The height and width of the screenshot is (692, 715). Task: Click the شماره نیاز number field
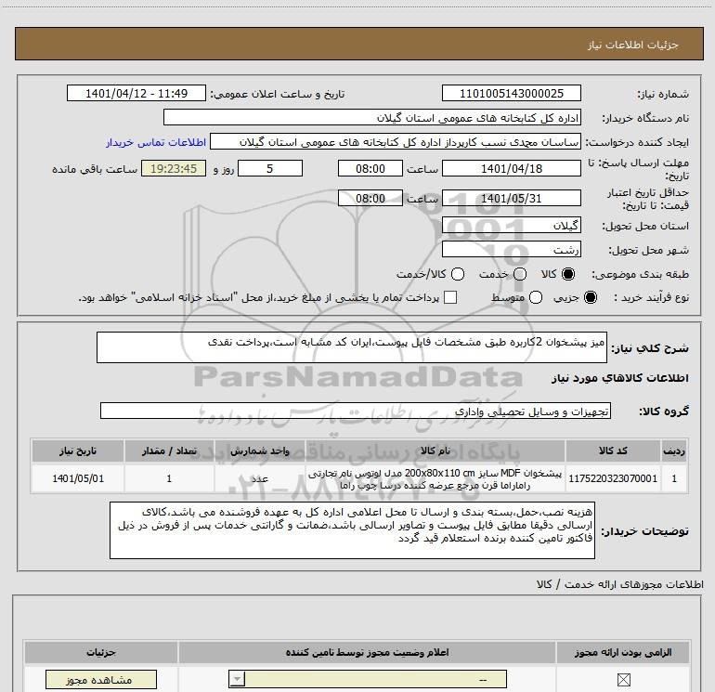[511, 94]
